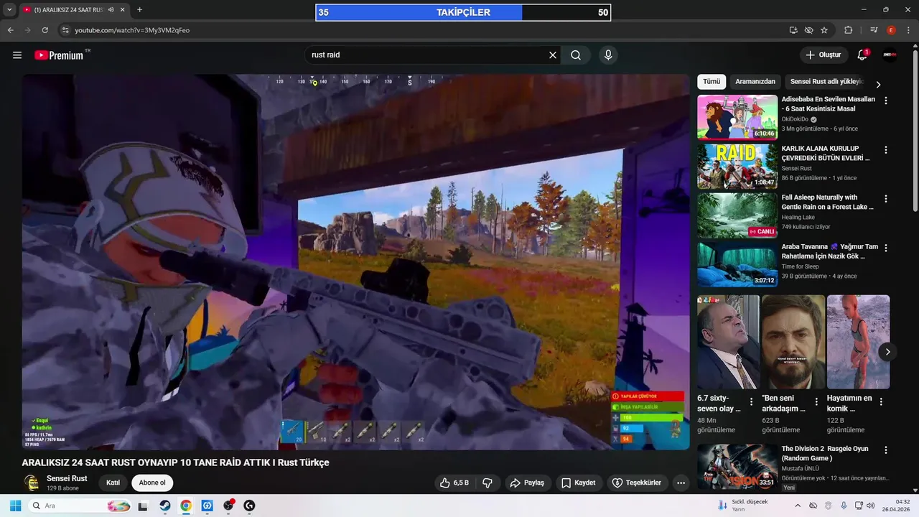Open the '6.7 sixty-seven olay' short thumbnail
Screen dimensions: 919x517
728,342
